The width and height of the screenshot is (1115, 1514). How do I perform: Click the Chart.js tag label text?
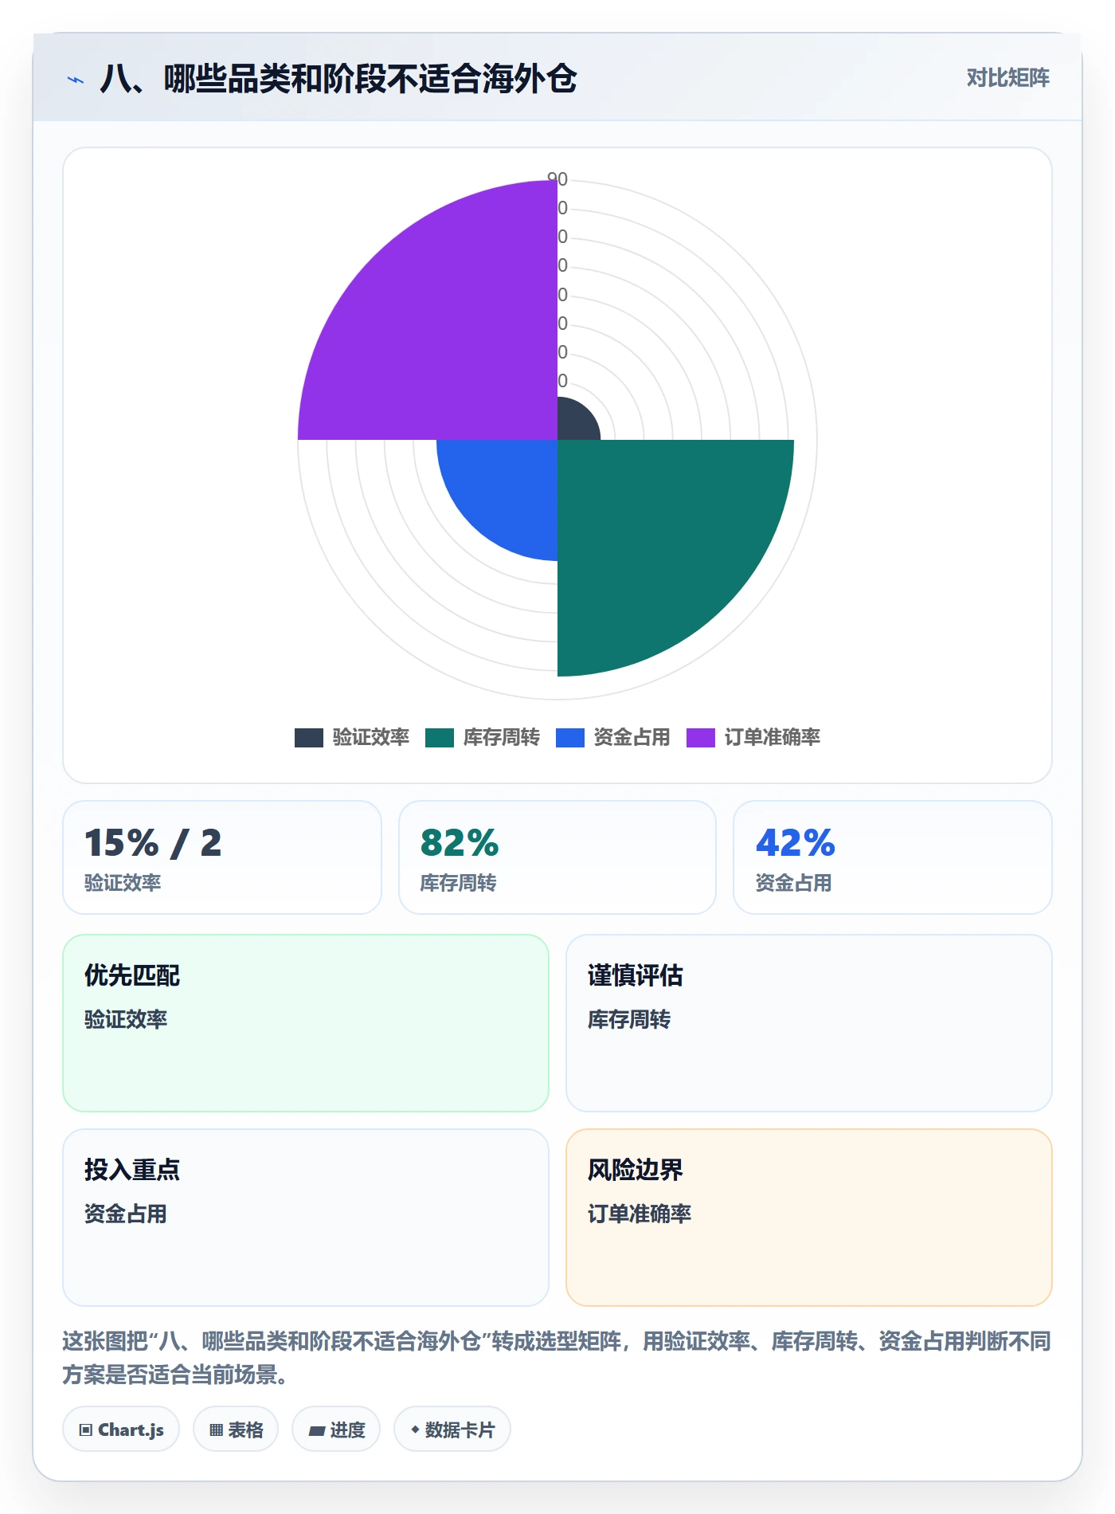tap(131, 1430)
